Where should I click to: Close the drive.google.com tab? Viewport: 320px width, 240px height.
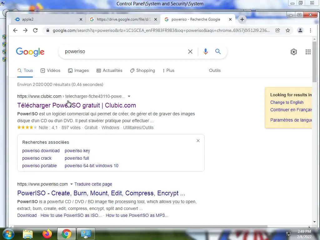click(156, 19)
